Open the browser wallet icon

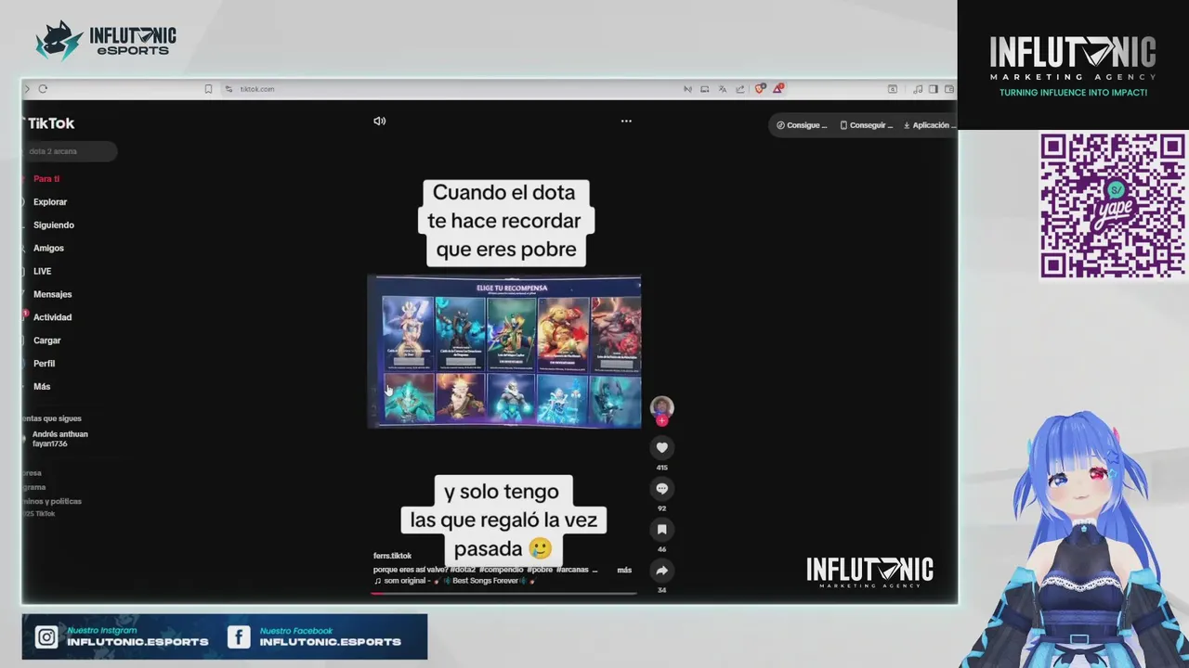[x=948, y=89]
